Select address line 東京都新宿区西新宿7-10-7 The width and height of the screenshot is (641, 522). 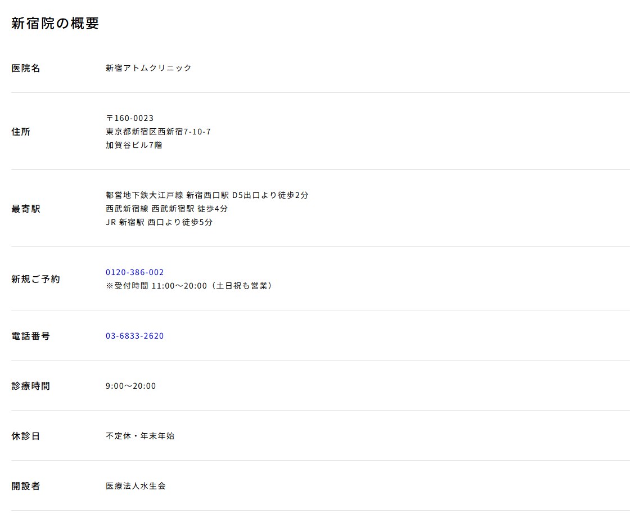[x=158, y=132]
